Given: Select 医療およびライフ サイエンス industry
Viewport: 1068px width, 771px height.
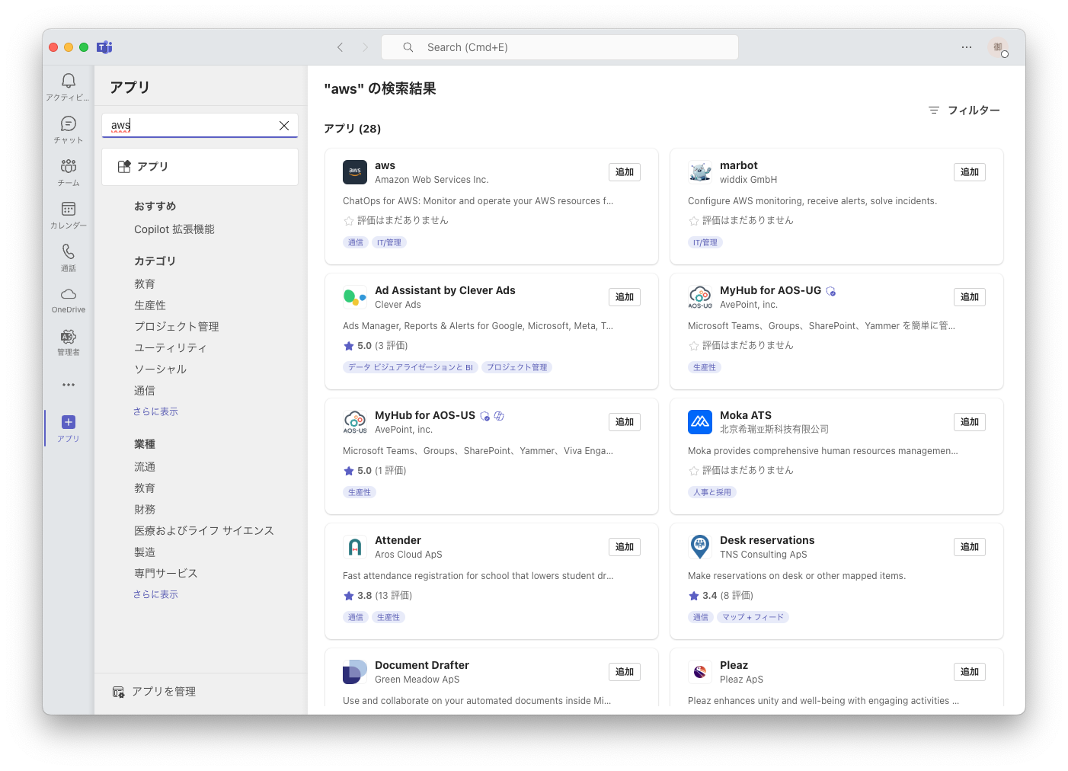Looking at the screenshot, I should tap(204, 531).
